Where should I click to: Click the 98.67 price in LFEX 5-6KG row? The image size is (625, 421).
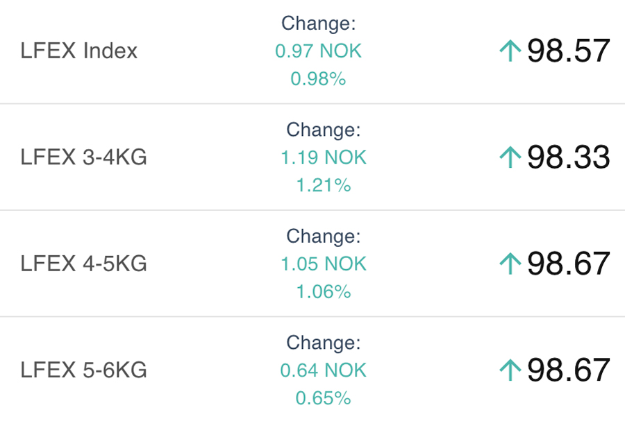click(x=568, y=370)
